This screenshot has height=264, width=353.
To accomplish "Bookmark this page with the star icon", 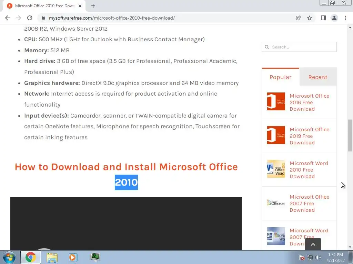I will click(310, 18).
